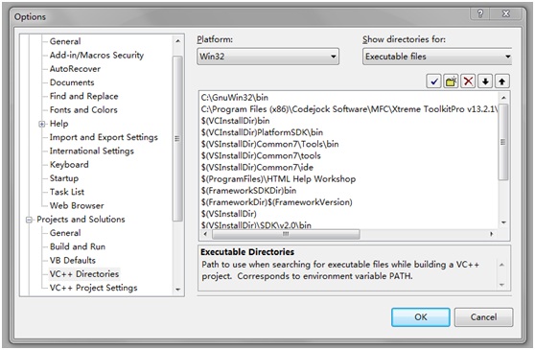Move directory down with down arrow icon
The width and height of the screenshot is (535, 350).
click(x=485, y=82)
